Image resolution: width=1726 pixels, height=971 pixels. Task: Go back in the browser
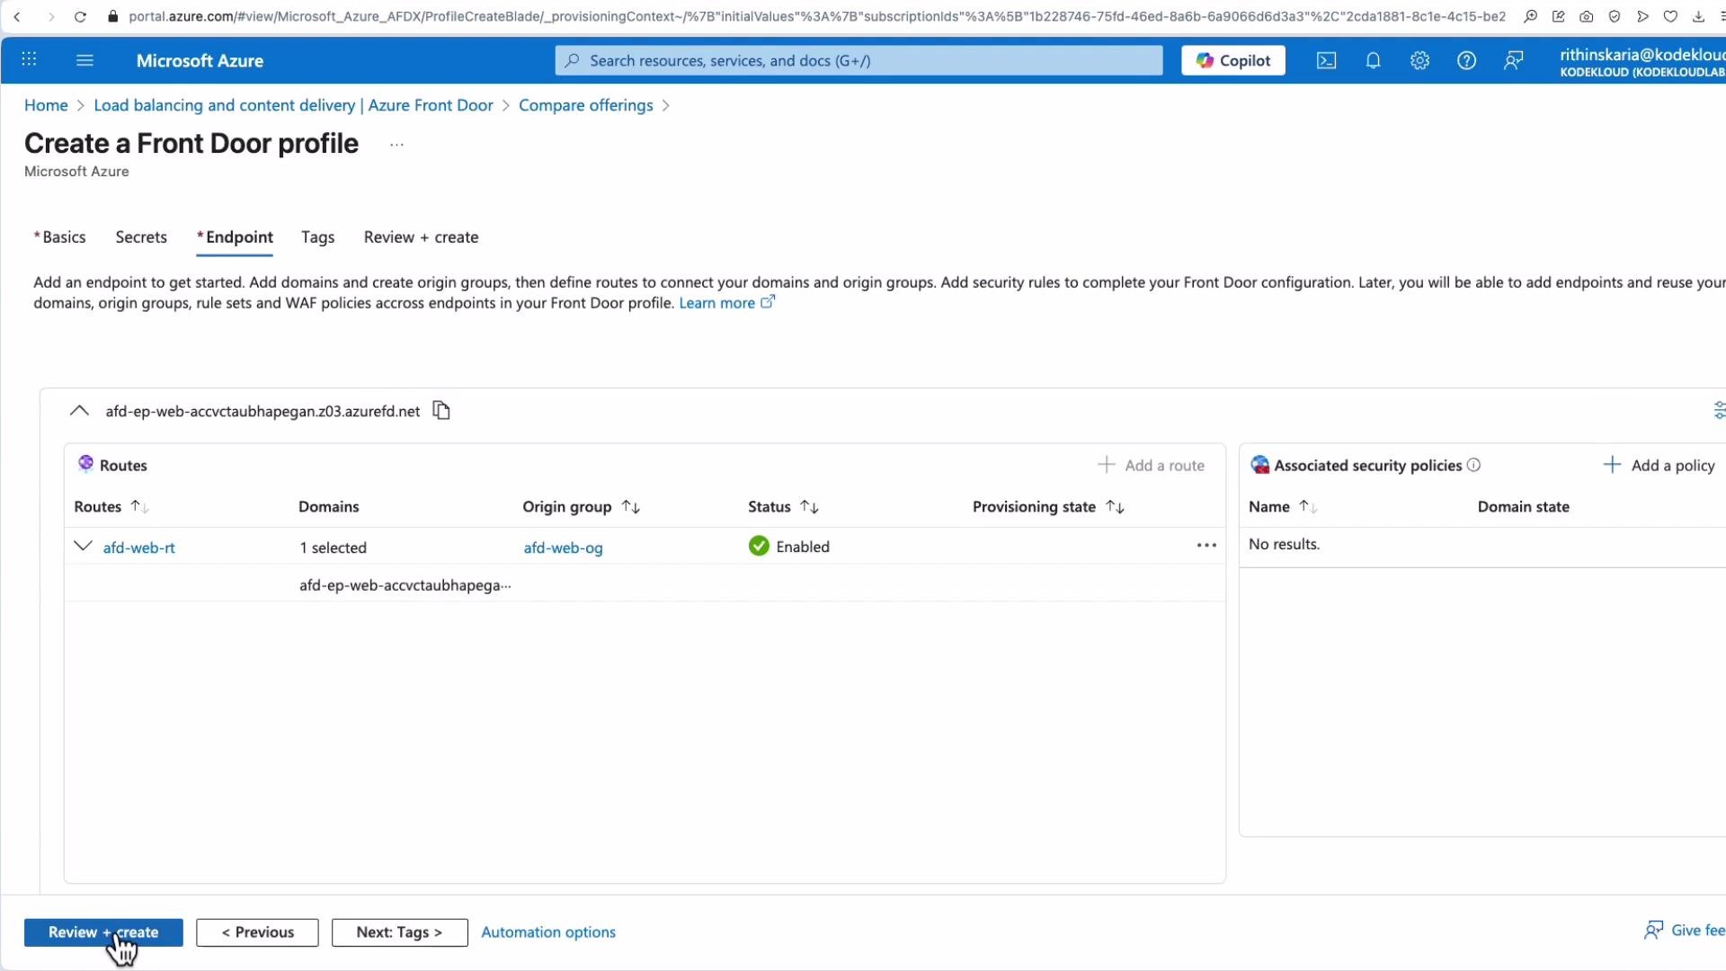[17, 16]
